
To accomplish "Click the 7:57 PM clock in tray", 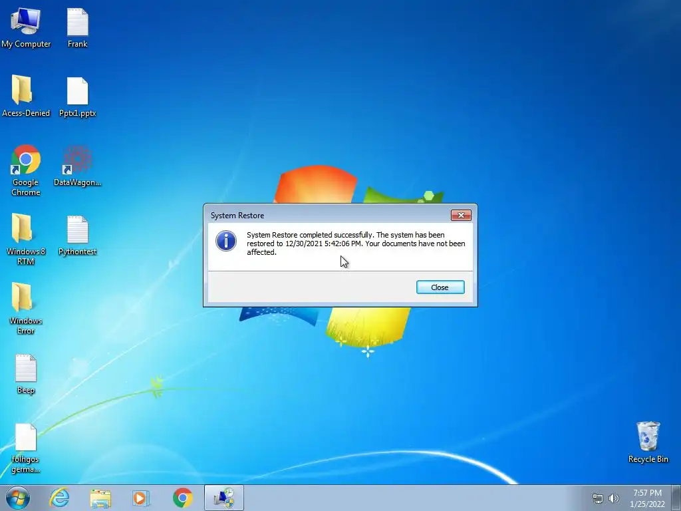I will pos(647,493).
